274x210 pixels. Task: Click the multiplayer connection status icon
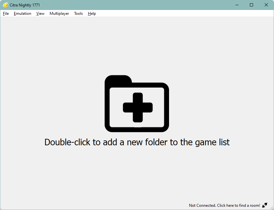[265, 205]
